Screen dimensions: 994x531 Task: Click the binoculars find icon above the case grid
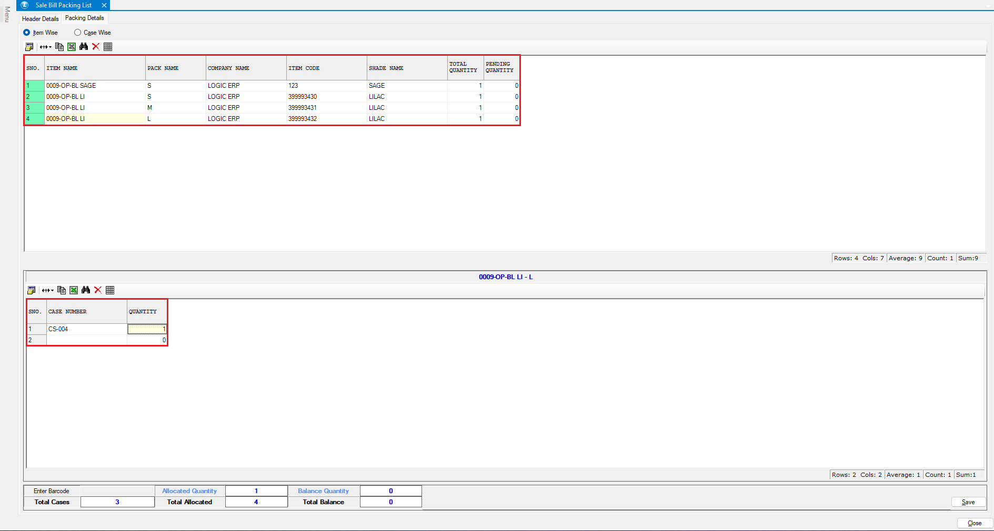tap(86, 290)
